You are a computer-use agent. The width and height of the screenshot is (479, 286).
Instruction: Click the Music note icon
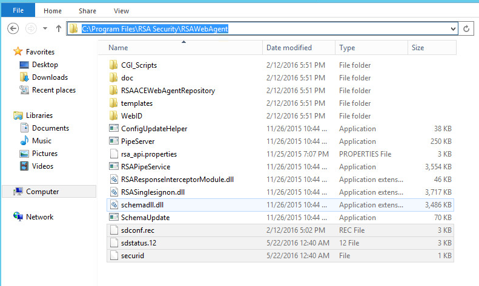click(24, 140)
